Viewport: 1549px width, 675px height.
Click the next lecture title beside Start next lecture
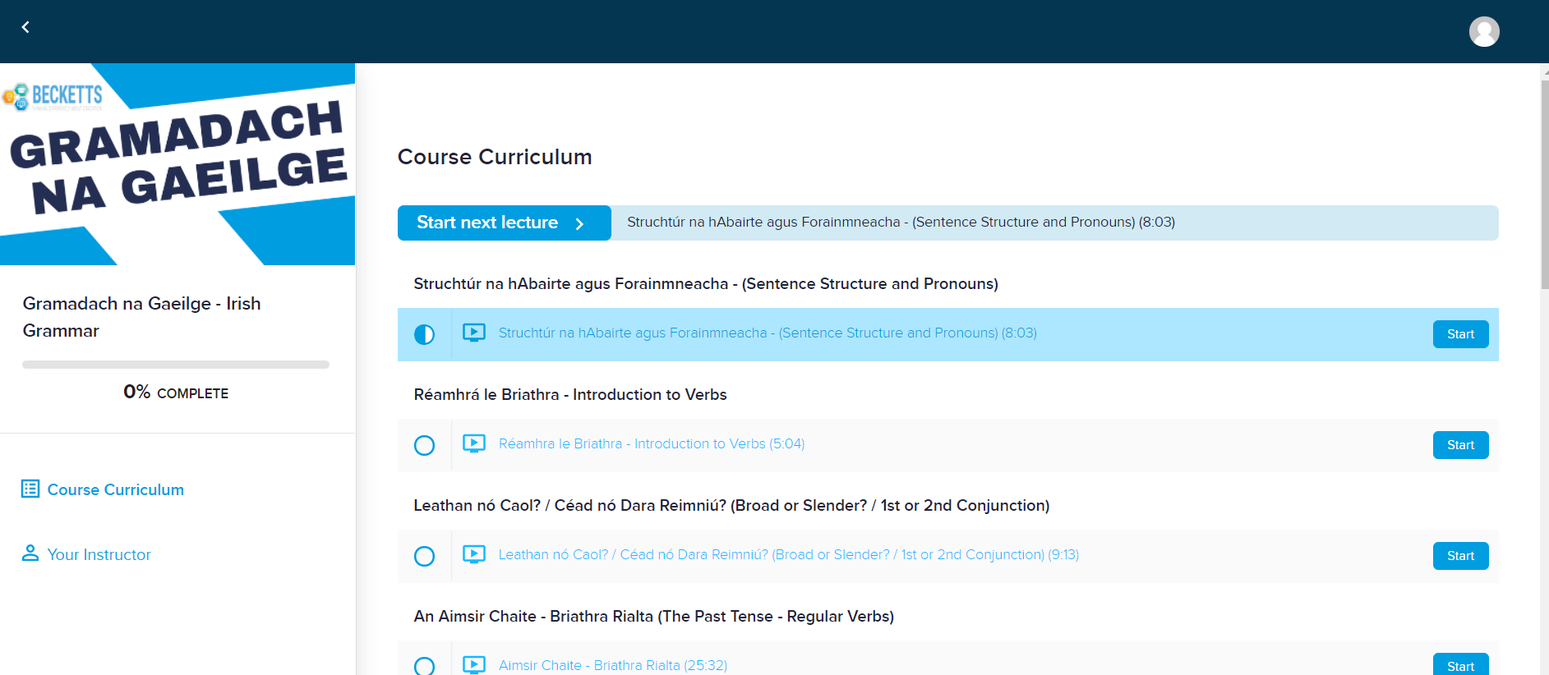pyautogui.click(x=901, y=222)
